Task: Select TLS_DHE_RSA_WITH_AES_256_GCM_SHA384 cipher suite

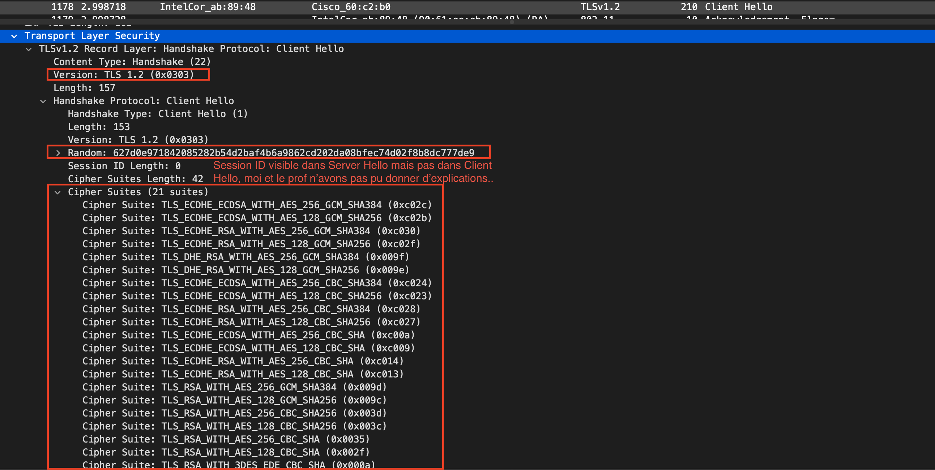Action: click(246, 257)
